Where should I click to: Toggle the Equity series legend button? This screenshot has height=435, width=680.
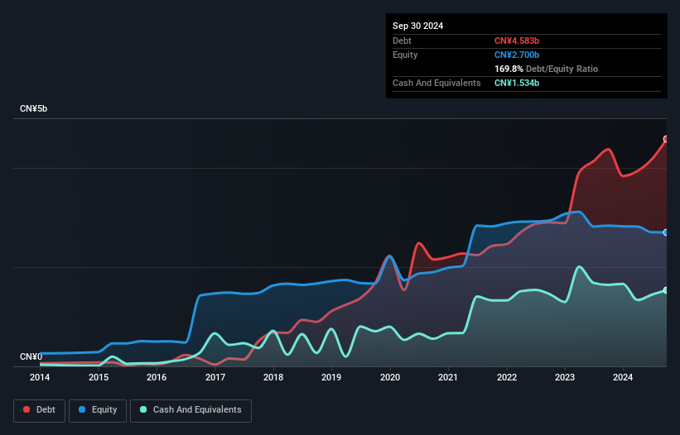98,410
